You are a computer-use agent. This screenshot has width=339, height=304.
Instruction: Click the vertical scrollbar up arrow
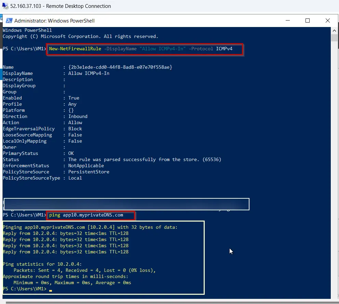(334, 30)
